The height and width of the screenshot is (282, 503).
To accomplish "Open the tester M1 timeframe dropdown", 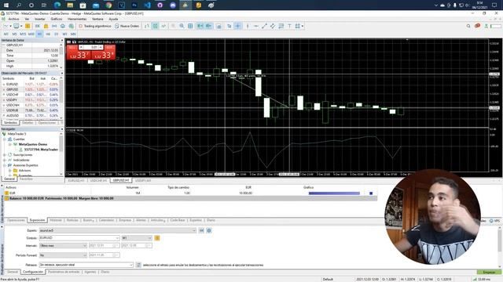I will [x=149, y=238].
